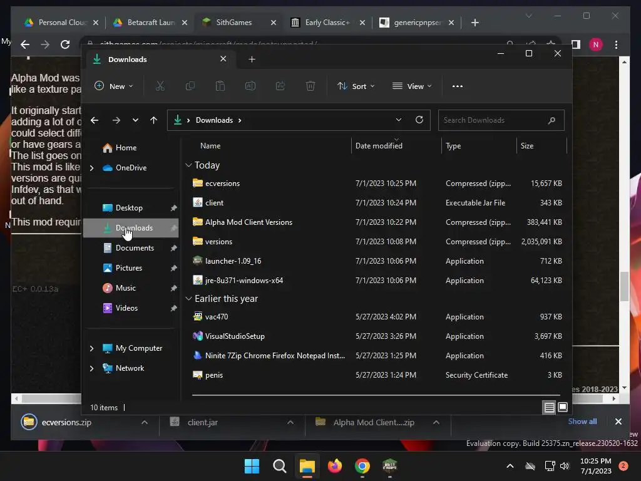Open a new Chrome tab
Screen dimensions: 641x481
click(474, 23)
